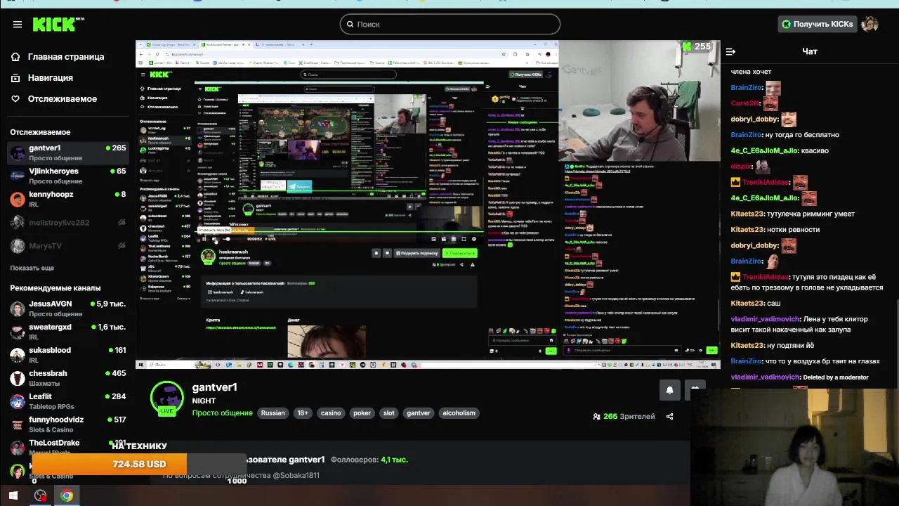Screen dimensions: 899x506
Task: Focus the Поиск search field
Action: click(x=450, y=24)
